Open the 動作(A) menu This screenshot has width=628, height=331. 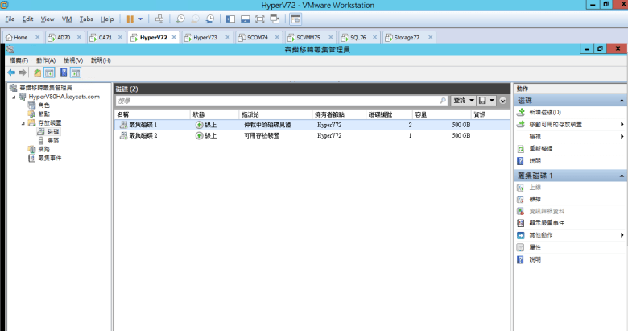pos(45,60)
